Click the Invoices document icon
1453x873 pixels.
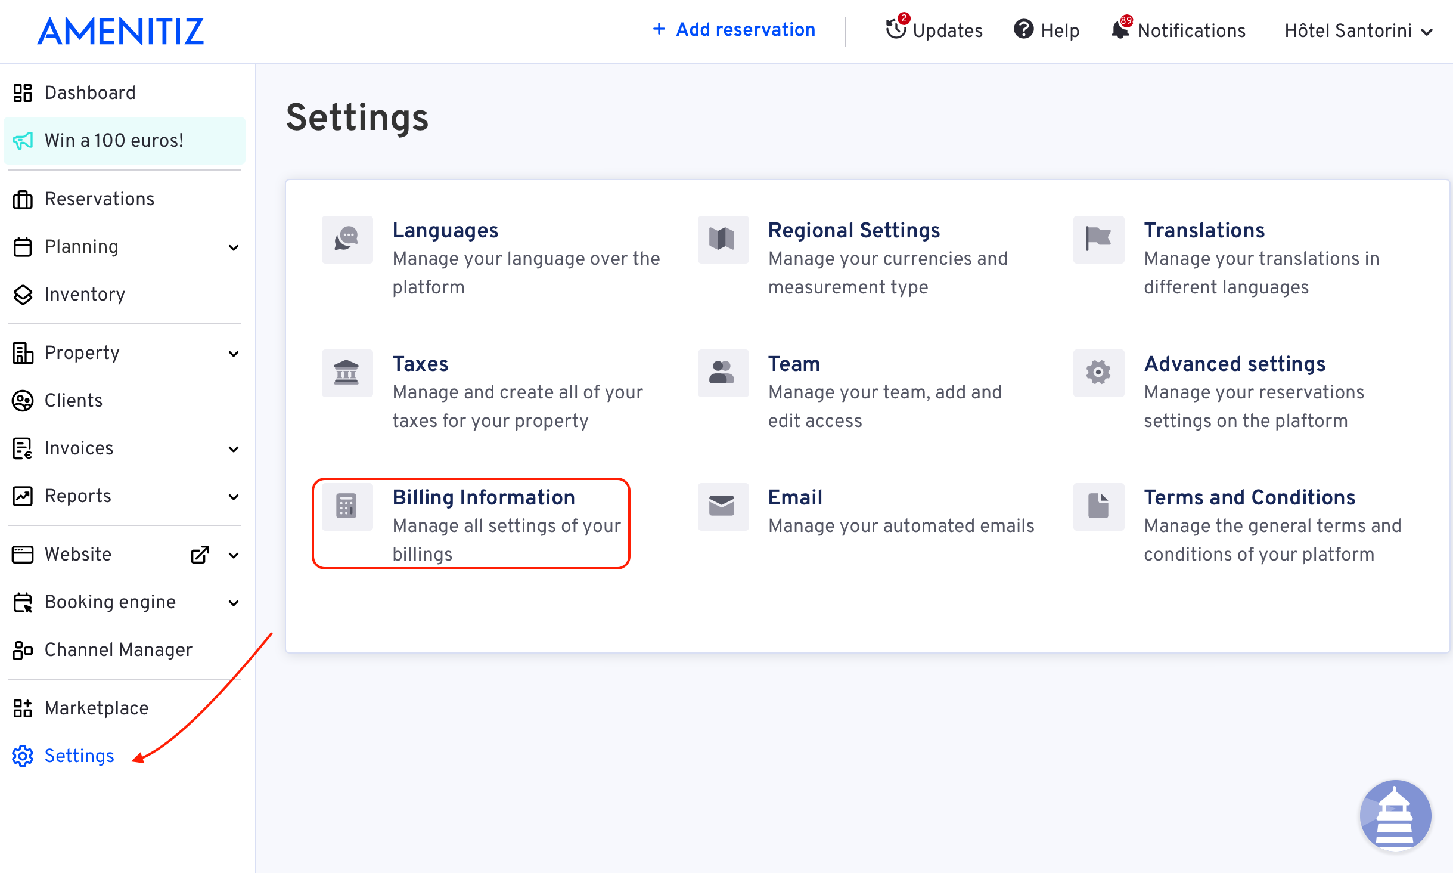(23, 448)
